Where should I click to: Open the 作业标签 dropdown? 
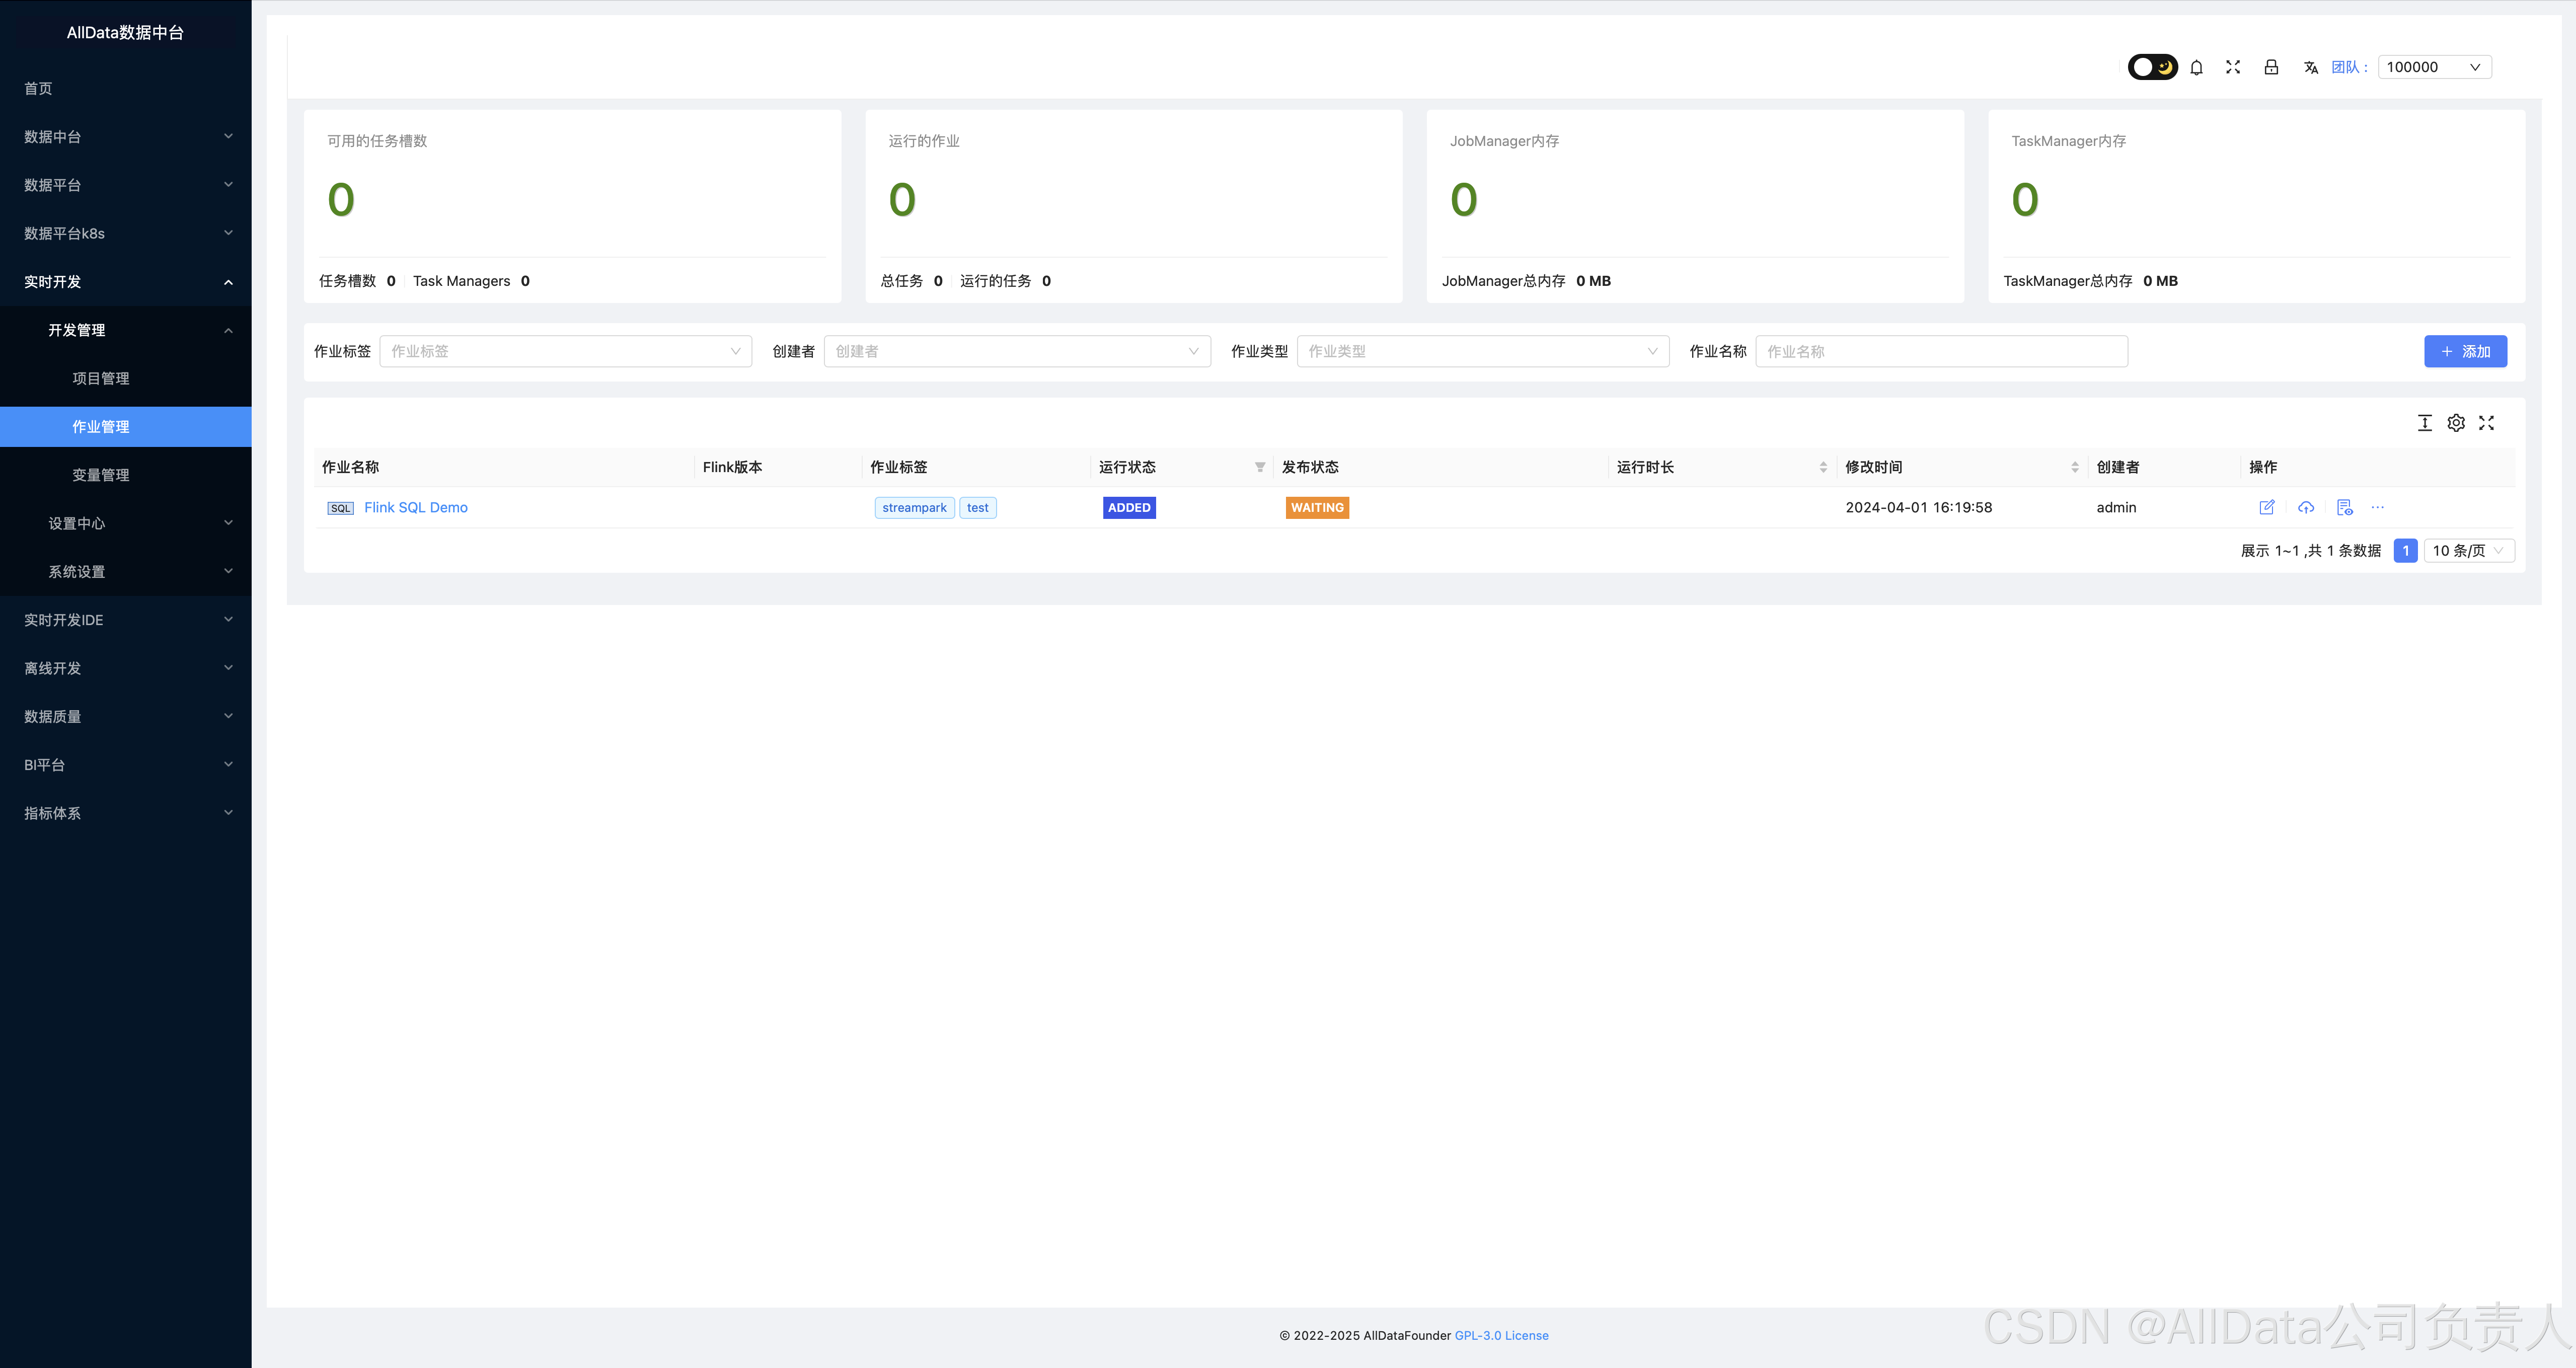[565, 351]
